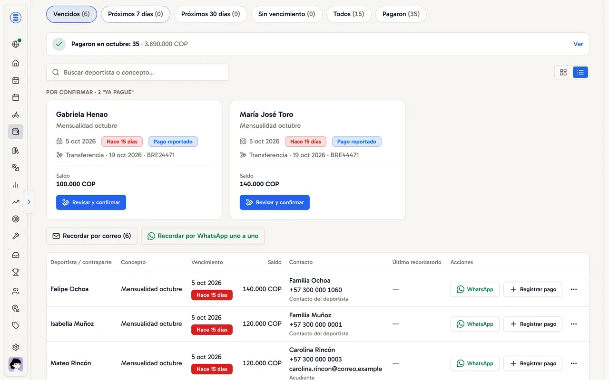Image resolution: width=609 pixels, height=380 pixels.
Task: Expand the sidebar with chevron arrow
Action: pyautogui.click(x=29, y=202)
